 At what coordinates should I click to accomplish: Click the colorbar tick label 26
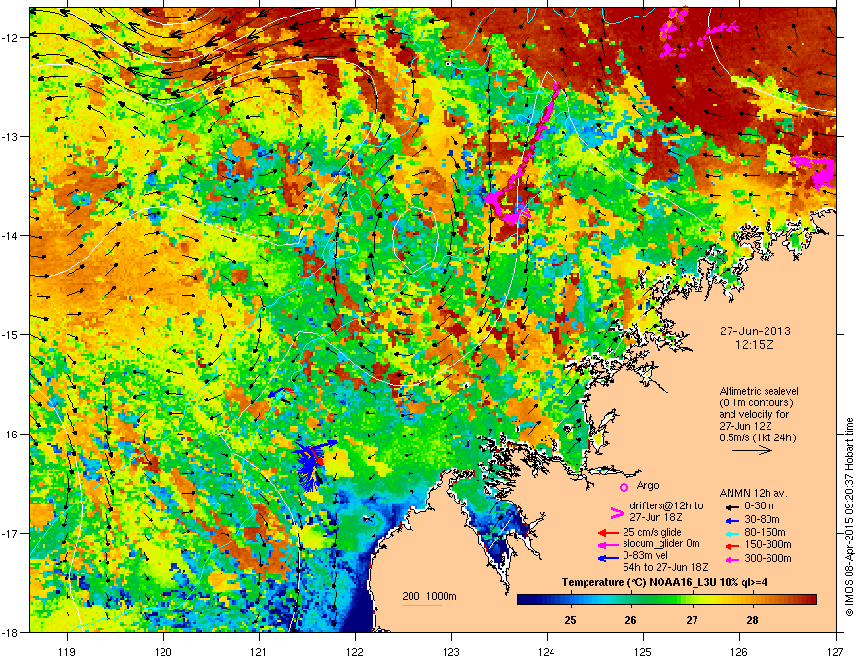(x=630, y=620)
